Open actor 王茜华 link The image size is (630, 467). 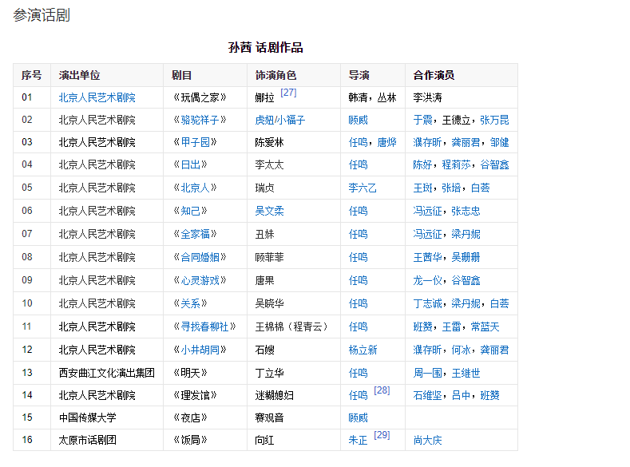coord(427,257)
